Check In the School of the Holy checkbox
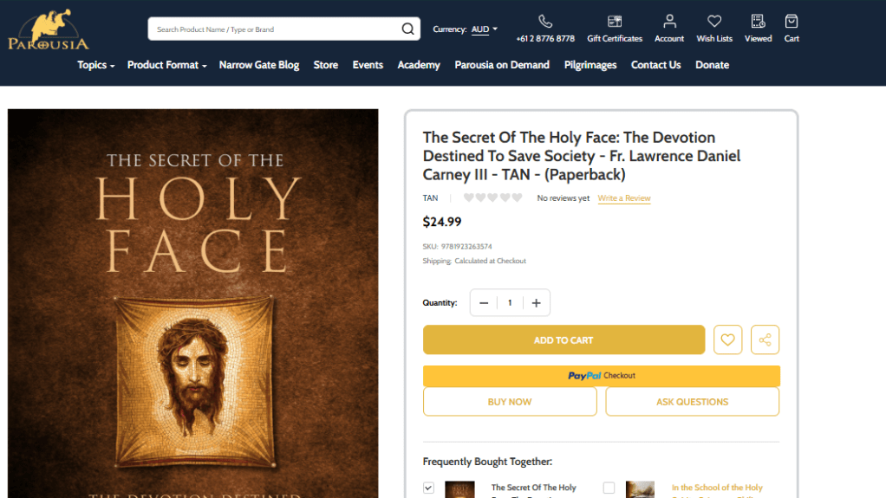 pos(609,488)
